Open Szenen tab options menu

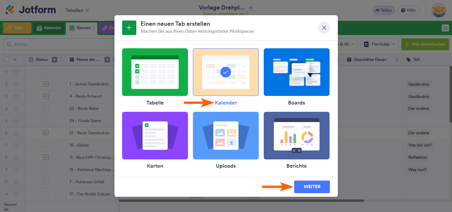point(94,28)
